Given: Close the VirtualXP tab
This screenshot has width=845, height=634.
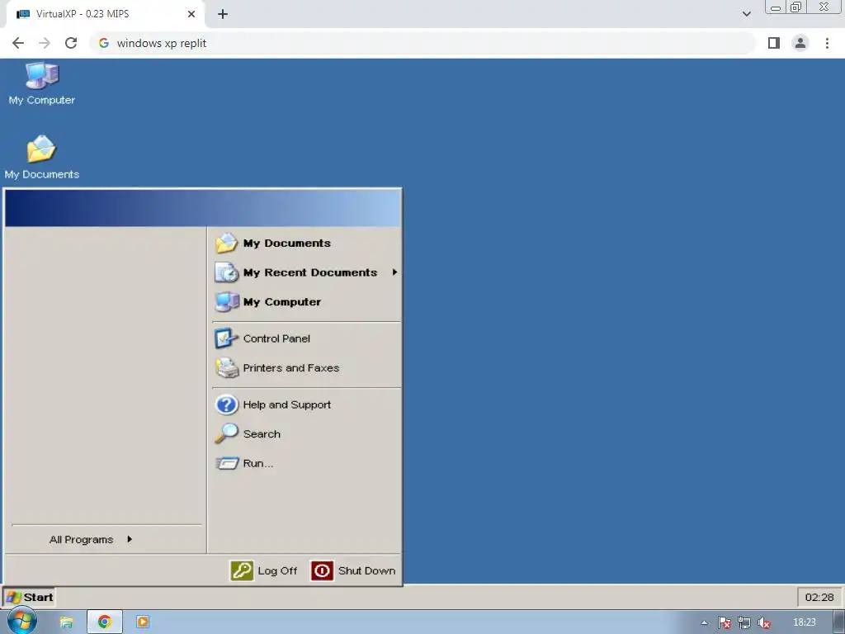Looking at the screenshot, I should tap(191, 14).
